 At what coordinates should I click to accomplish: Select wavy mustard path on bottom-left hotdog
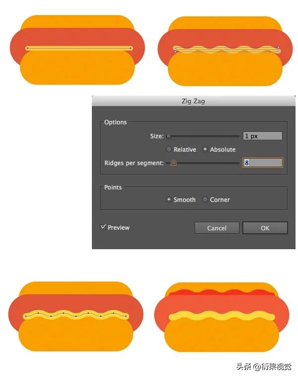pyautogui.click(x=76, y=315)
